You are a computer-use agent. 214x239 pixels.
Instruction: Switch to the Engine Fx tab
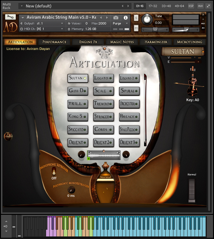(x=88, y=42)
